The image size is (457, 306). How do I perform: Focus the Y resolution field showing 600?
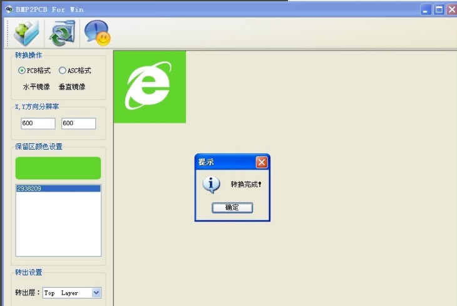pos(78,123)
